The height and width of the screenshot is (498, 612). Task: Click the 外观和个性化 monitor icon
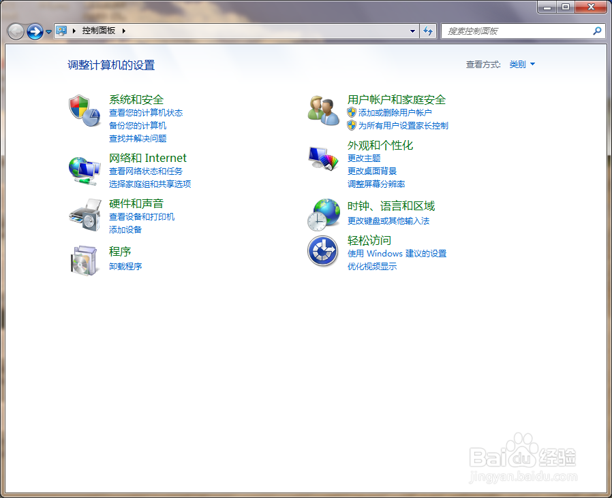coord(322,158)
